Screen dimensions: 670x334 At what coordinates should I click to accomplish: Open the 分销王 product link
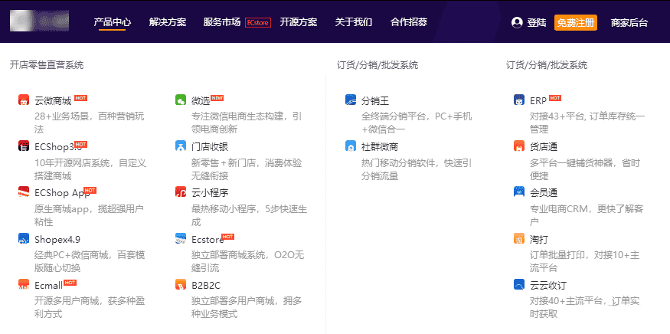point(375,101)
